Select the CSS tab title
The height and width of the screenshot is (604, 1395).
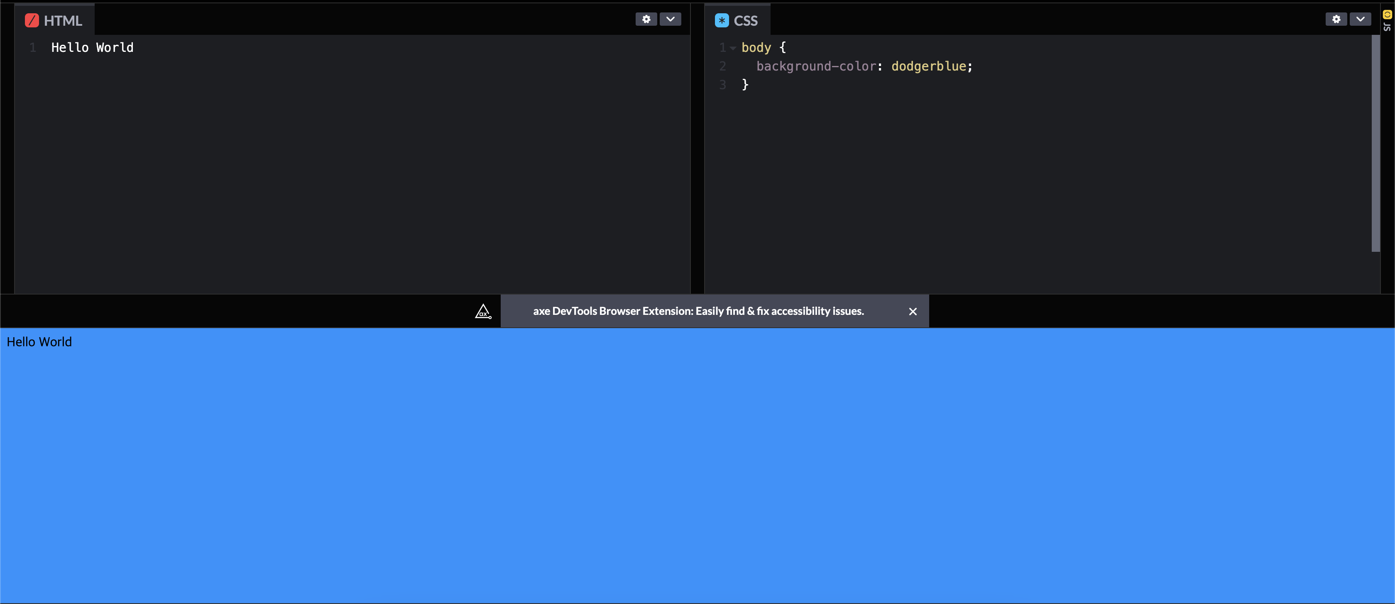pos(745,21)
